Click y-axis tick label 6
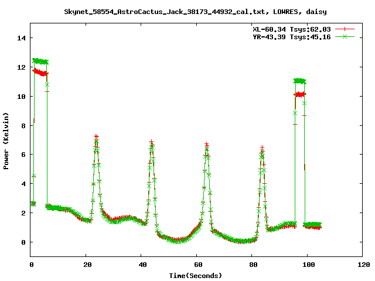Screen dimensions: 375x281 23,155
